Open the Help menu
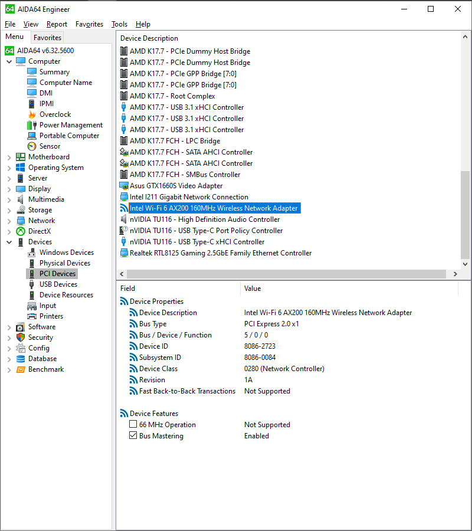The image size is (472, 531). (143, 24)
